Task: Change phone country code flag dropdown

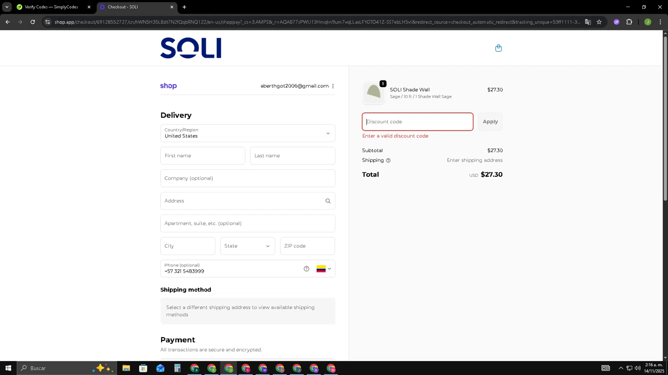Action: click(x=324, y=269)
